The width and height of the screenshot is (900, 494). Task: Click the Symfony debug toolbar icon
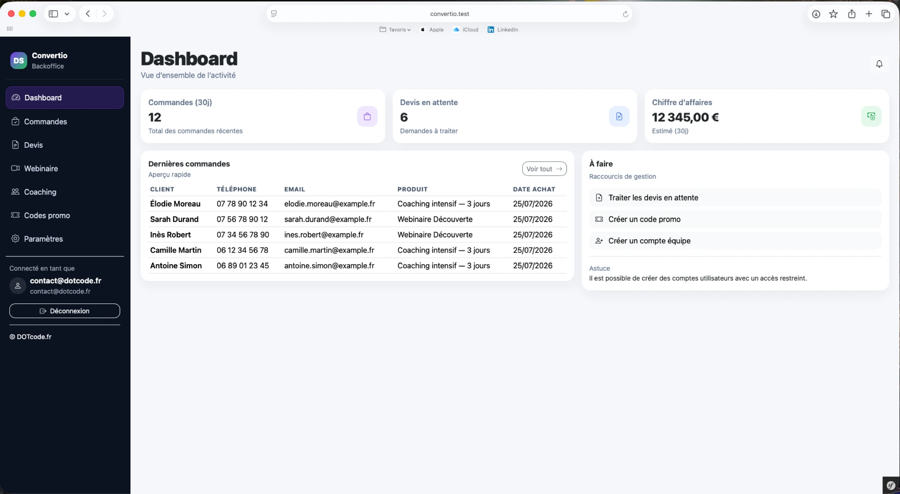point(891,485)
